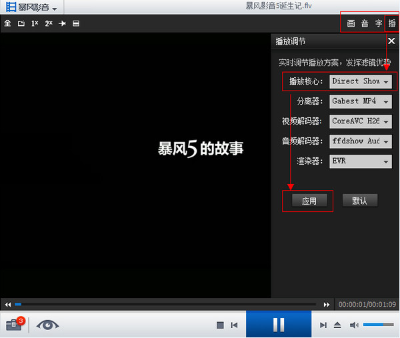Click the file title 暴风影音5诞生记.flv
This screenshot has width=400, height=338.
coord(279,5)
